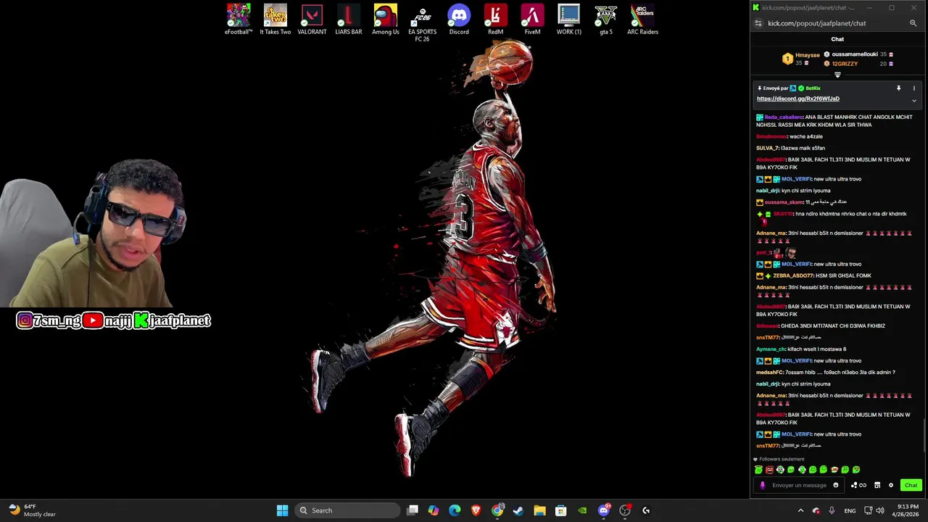The image size is (928, 522).
Task: Click the Kick popout address bar URL
Action: [817, 23]
